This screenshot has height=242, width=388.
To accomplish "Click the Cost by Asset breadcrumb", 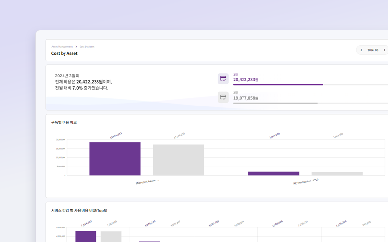I will point(87,46).
